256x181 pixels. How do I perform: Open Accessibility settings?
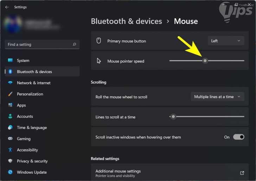[42, 150]
